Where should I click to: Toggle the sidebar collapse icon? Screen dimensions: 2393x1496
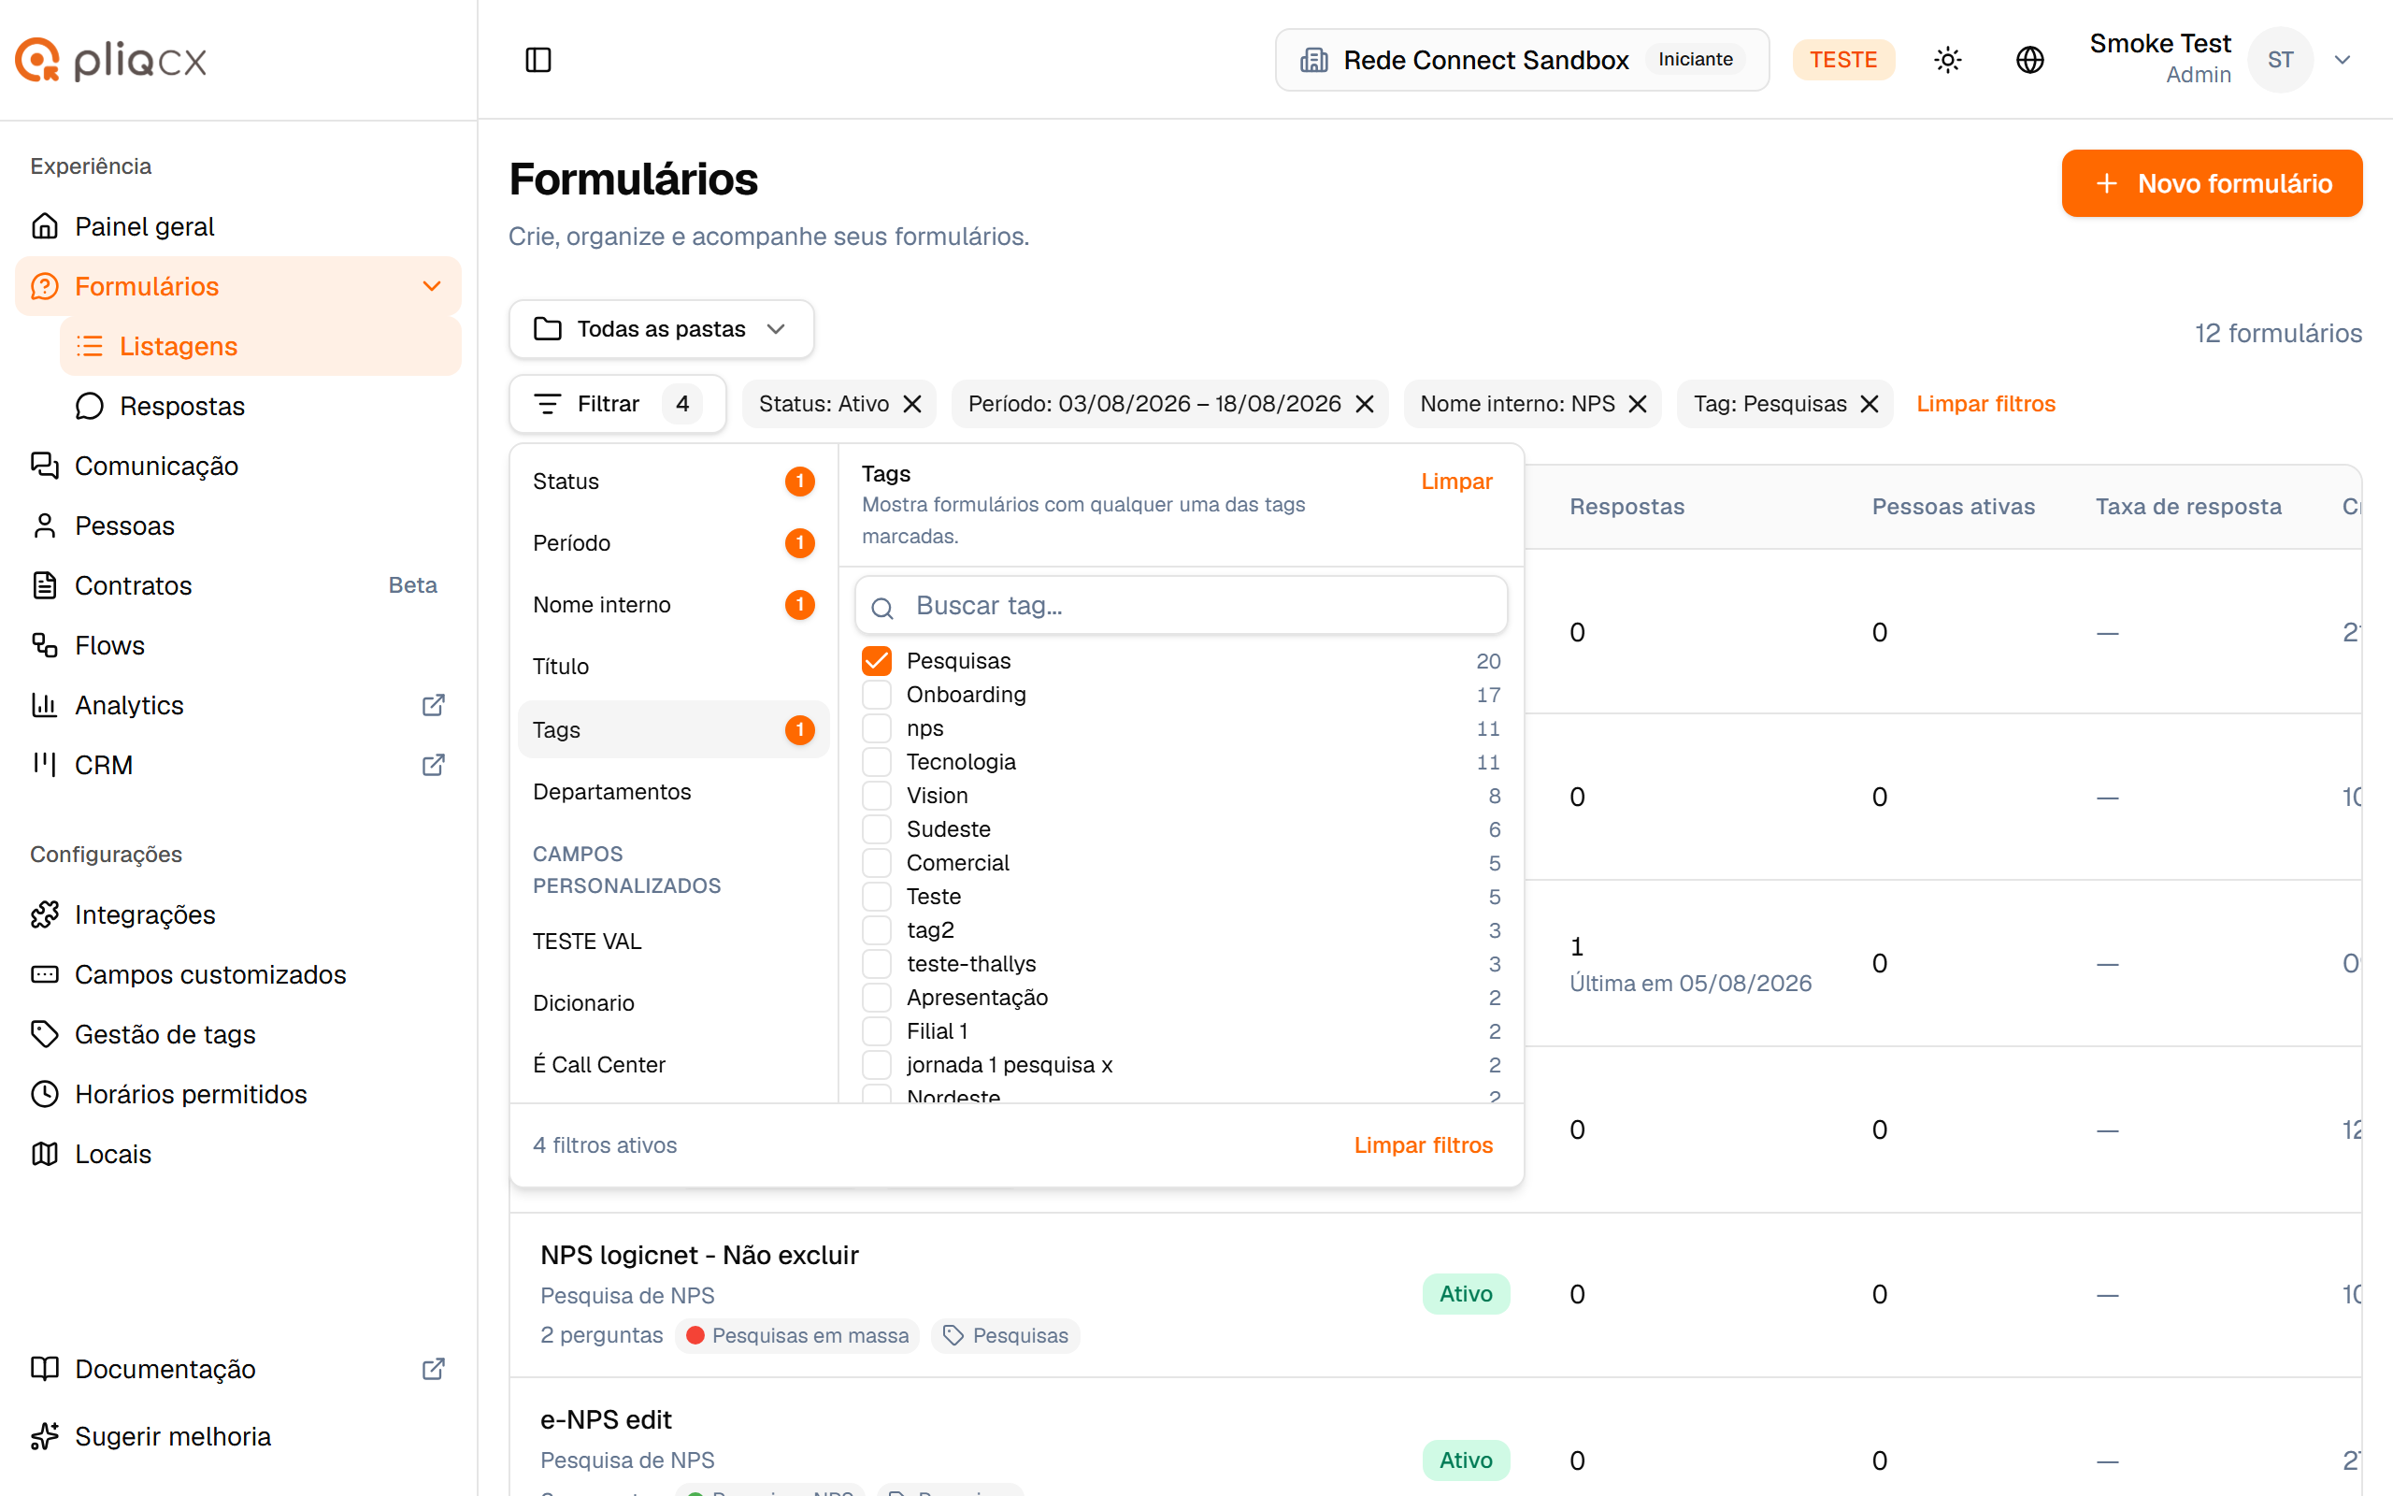coord(537,59)
